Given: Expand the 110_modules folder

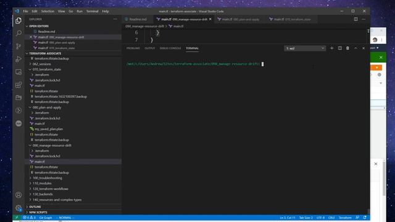Looking at the screenshot, I should [x=42, y=183].
